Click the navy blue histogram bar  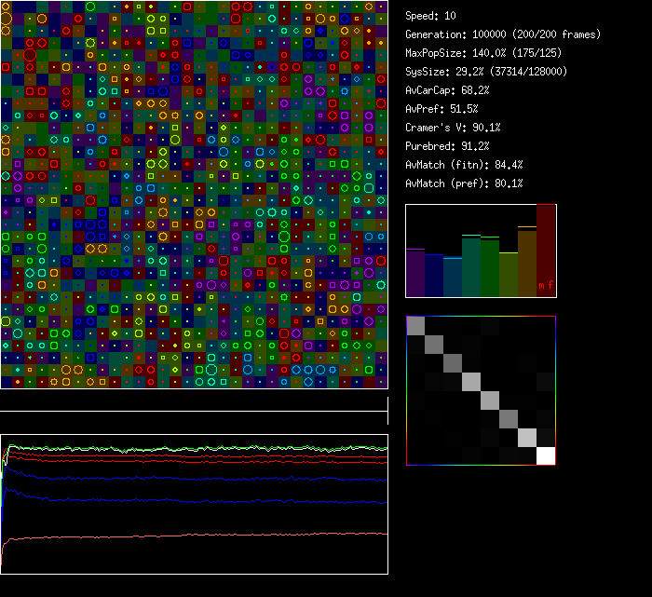pyautogui.click(x=434, y=276)
